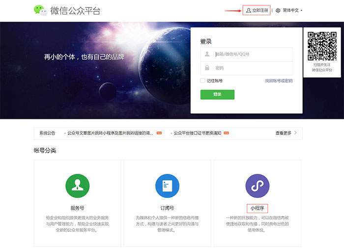Open the 公众号文章图片跳转小程序 announcement
The width and height of the screenshot is (344, 248).
pos(110,133)
